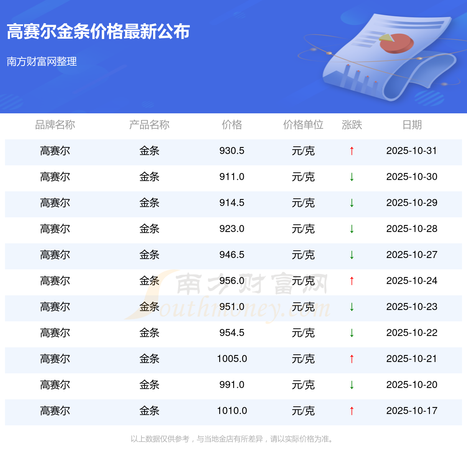The height and width of the screenshot is (454, 467).
Task: Click the 日期 column header
Action: (x=412, y=125)
